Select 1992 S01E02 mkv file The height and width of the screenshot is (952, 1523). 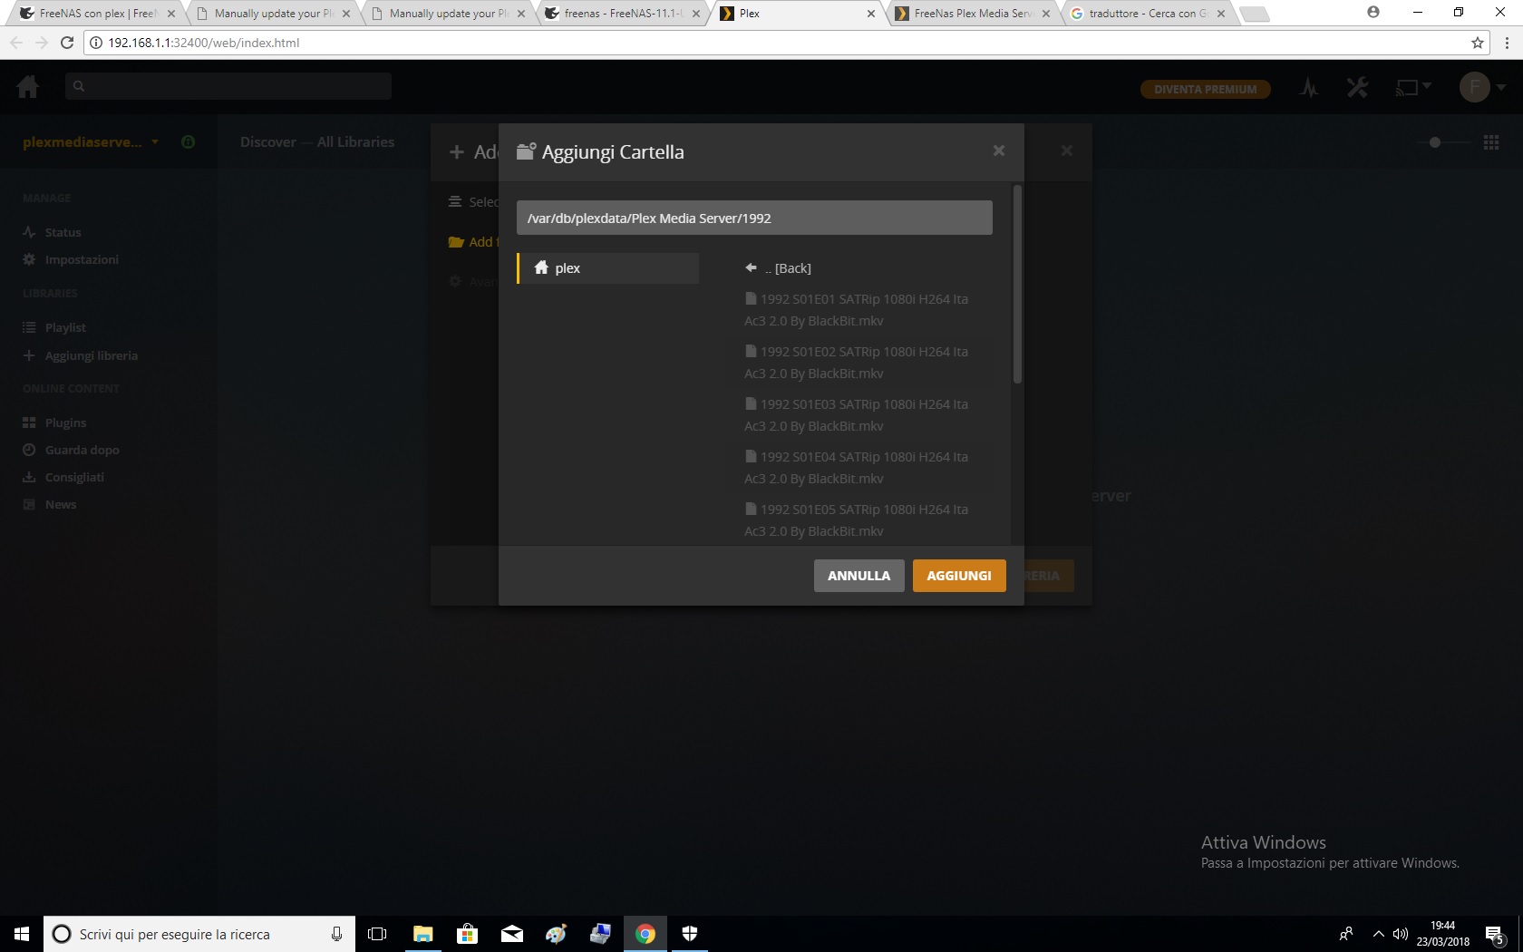coord(856,363)
